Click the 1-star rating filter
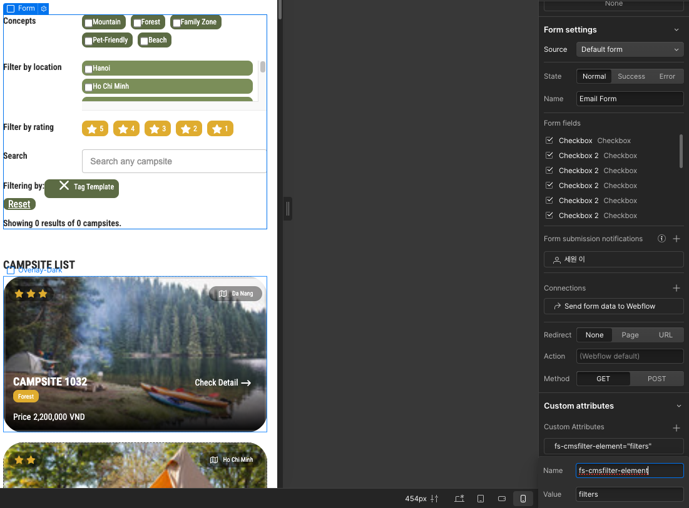This screenshot has height=508, width=689. (220, 129)
